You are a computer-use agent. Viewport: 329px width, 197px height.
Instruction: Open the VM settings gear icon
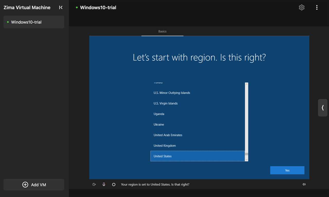(301, 7)
